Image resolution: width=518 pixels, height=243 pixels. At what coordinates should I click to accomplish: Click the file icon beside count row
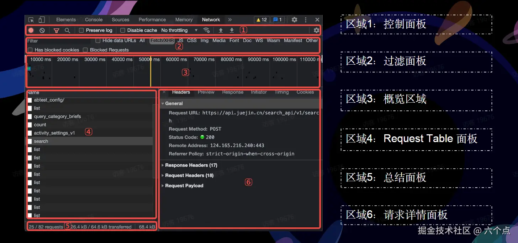coord(30,125)
